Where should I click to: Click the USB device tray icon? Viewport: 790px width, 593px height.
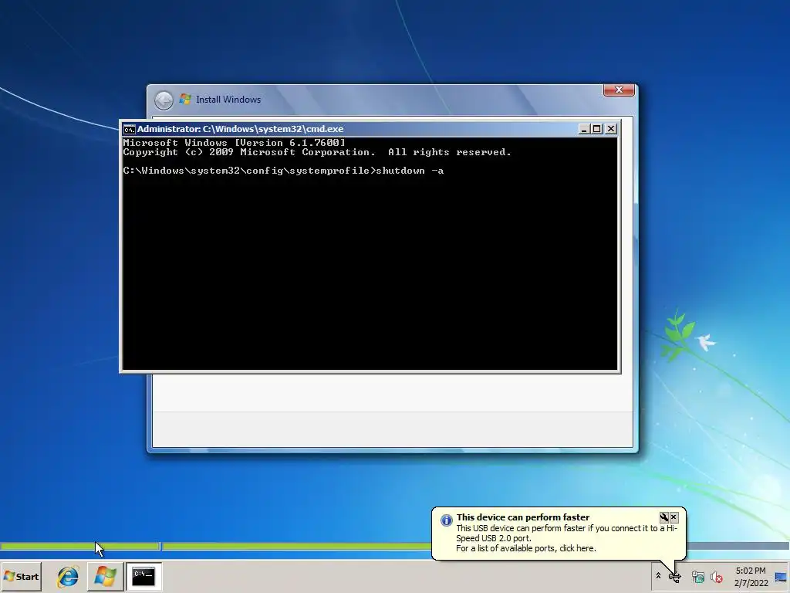[x=674, y=577]
